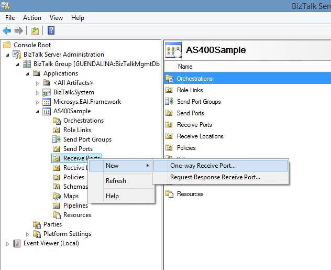Open the Help question mark toolbar icon

[51, 30]
